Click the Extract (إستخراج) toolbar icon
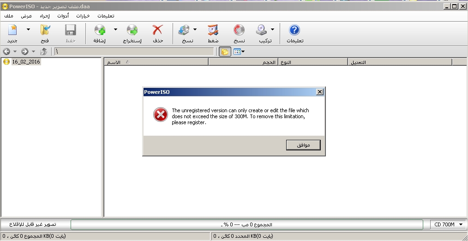The image size is (468, 241). [x=132, y=30]
